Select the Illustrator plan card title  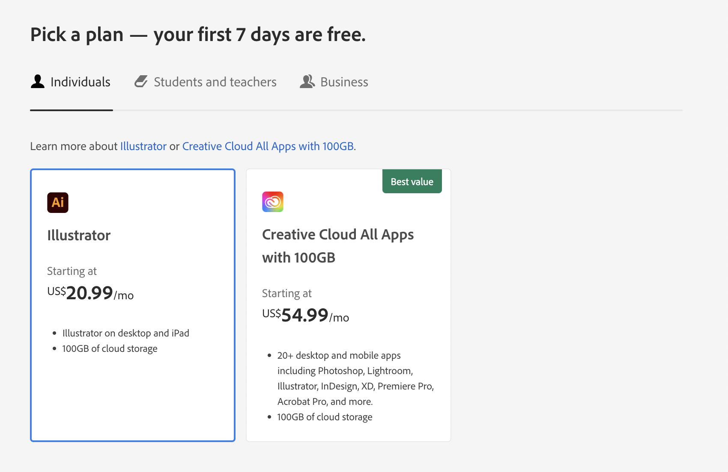[79, 235]
